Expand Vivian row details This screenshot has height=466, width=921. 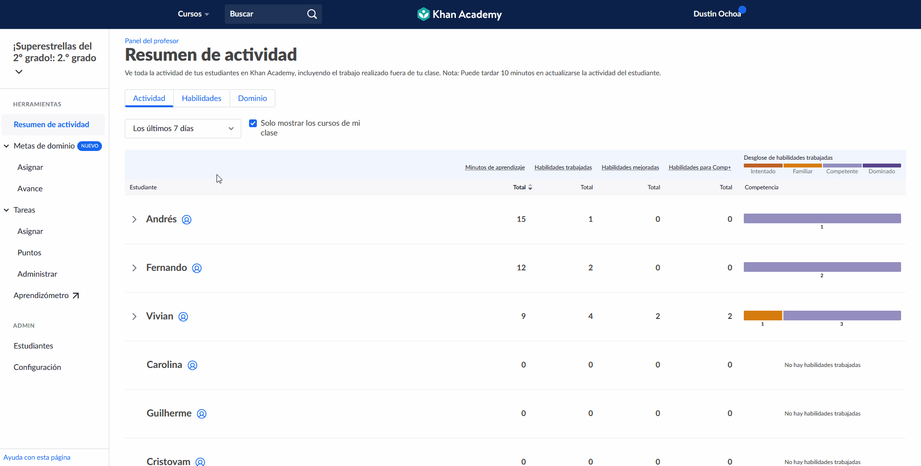point(134,316)
